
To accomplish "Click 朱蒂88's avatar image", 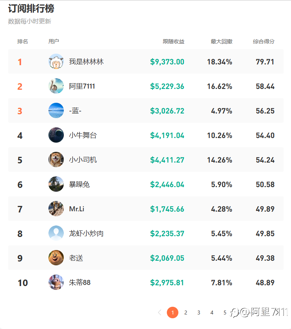I will tap(56, 283).
